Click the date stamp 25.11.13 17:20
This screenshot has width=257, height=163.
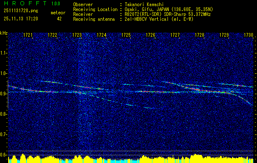21,19
